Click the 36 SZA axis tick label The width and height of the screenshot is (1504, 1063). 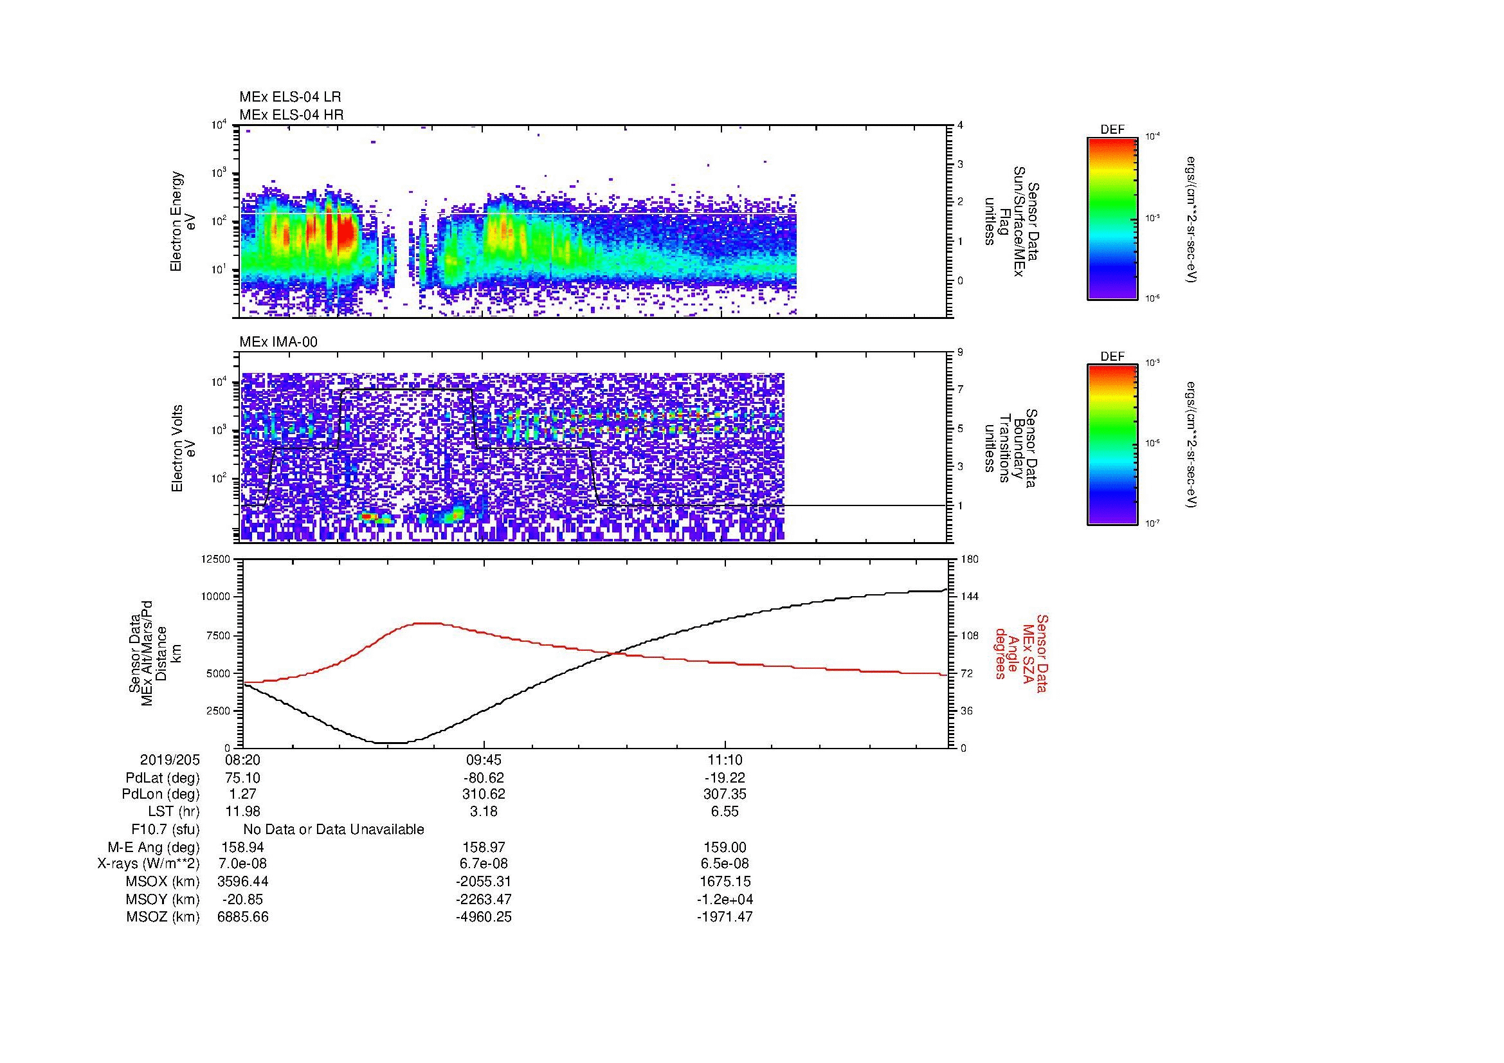click(966, 711)
